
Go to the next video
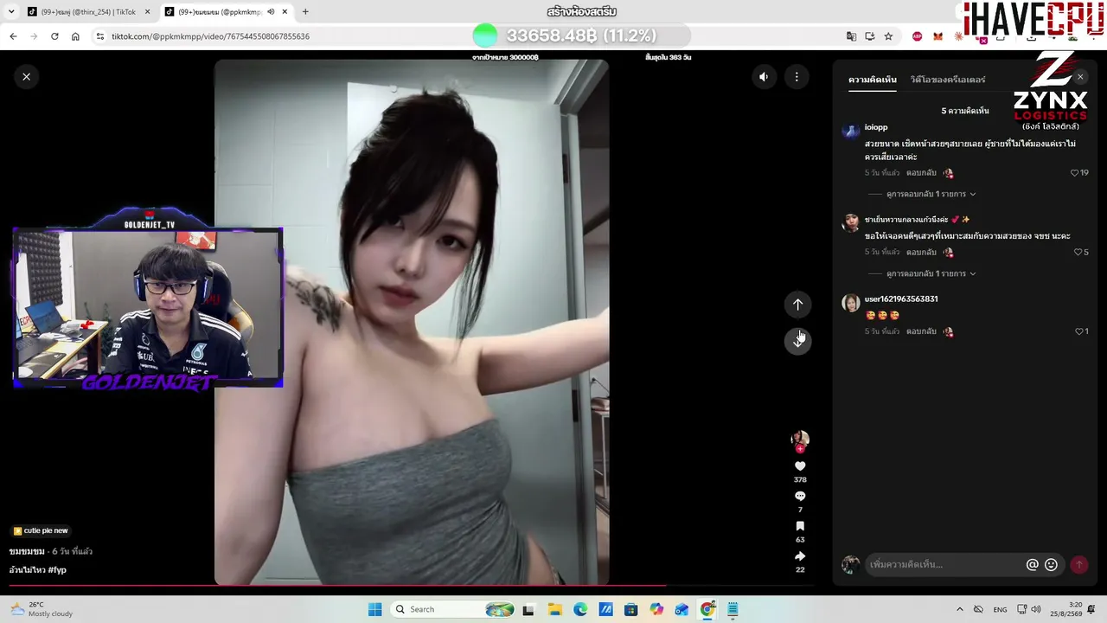point(797,341)
